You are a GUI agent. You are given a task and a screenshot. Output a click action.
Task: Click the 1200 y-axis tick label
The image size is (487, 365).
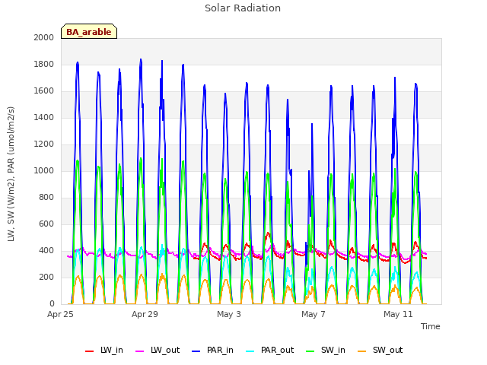pos(44,144)
